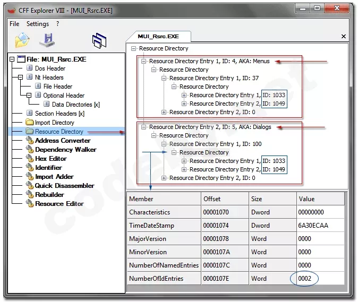358x302 pixels.
Task: Click the Hex Editor tool icon
Action: (30, 158)
